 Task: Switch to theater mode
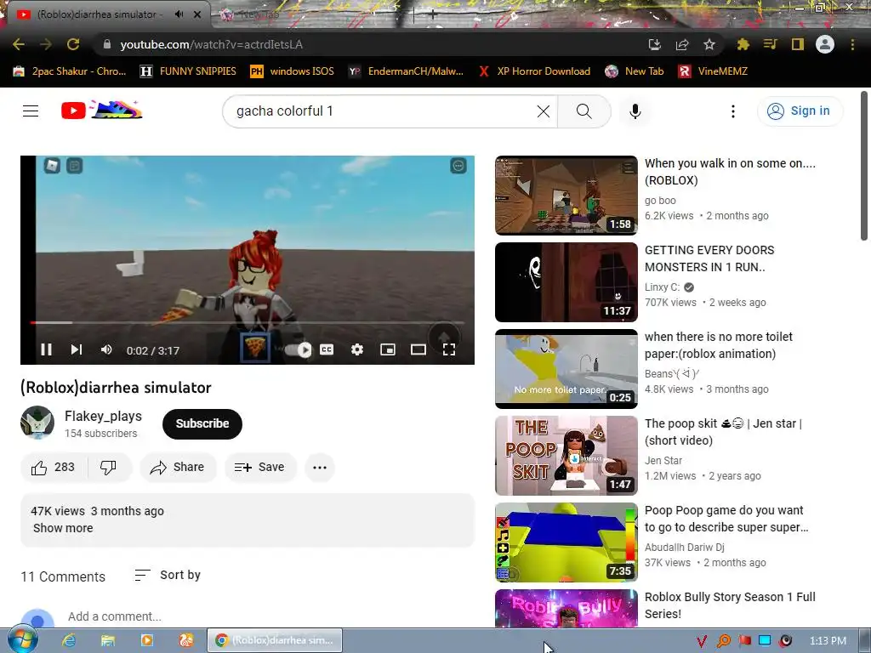418,349
